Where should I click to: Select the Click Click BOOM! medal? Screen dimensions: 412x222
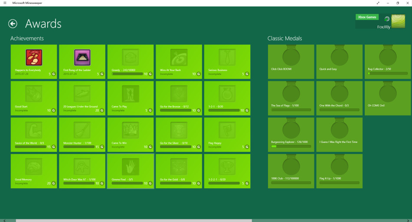pos(291,62)
